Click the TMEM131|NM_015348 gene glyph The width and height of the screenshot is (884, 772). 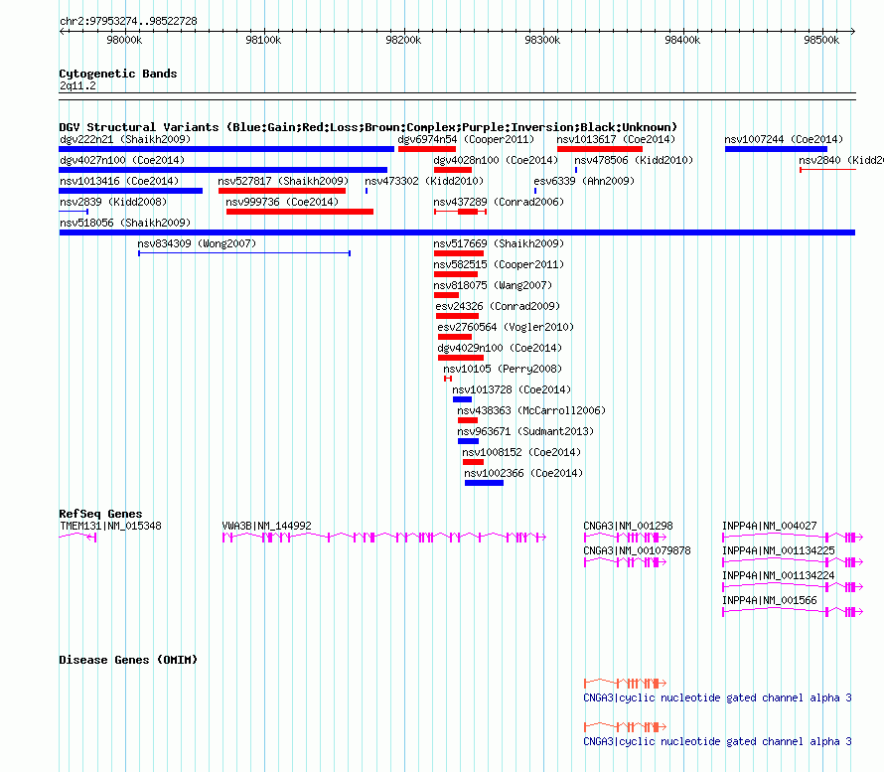tap(77, 538)
